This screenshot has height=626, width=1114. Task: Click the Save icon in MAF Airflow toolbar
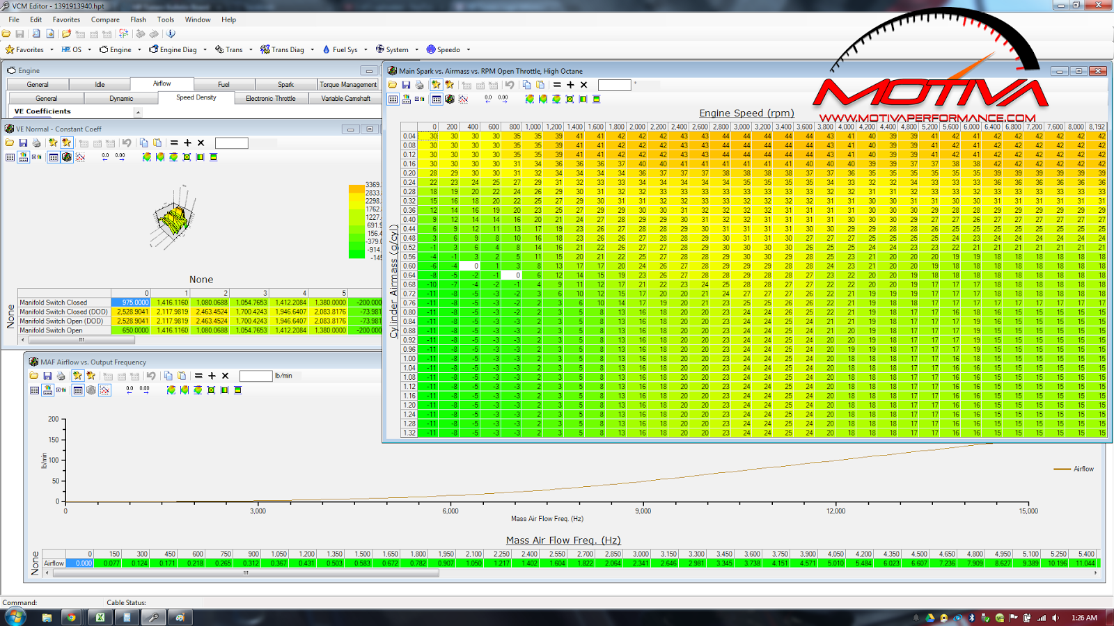[x=49, y=376]
